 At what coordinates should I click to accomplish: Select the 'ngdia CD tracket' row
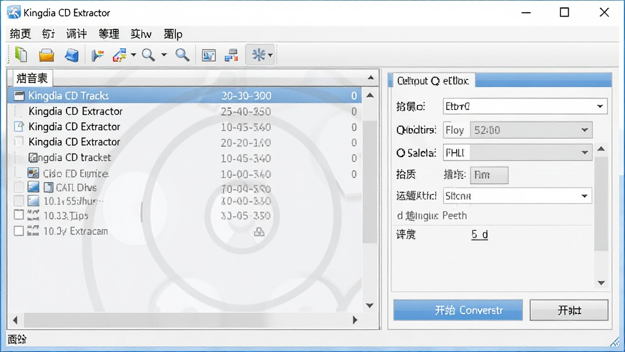coord(184,158)
